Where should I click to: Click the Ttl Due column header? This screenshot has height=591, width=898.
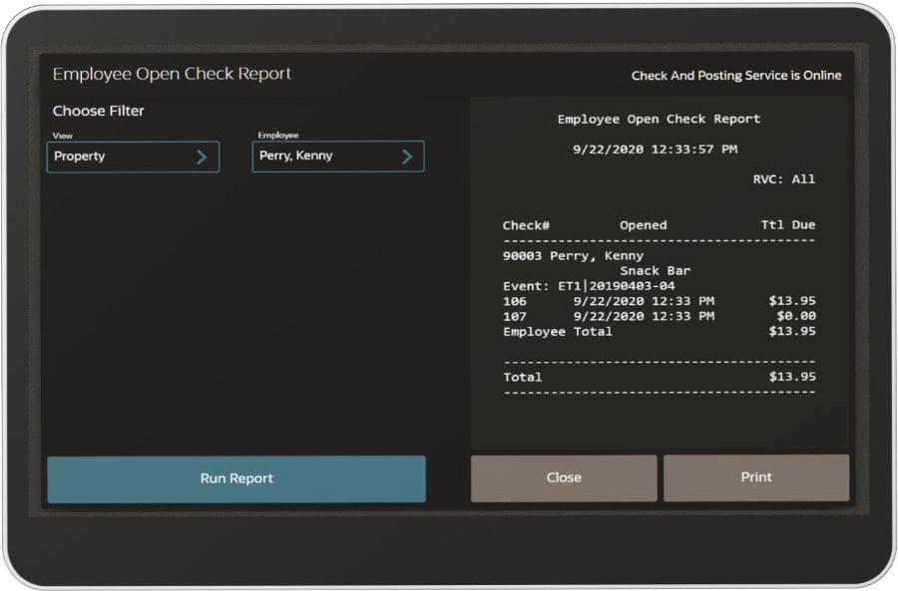pyautogui.click(x=788, y=225)
